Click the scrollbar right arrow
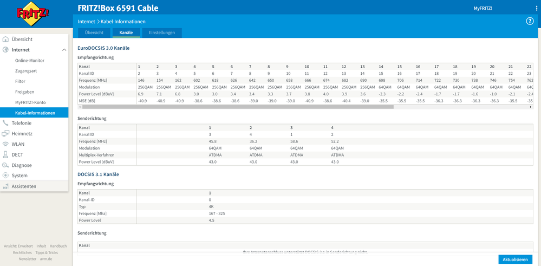This screenshot has height=266, width=541. point(531,107)
